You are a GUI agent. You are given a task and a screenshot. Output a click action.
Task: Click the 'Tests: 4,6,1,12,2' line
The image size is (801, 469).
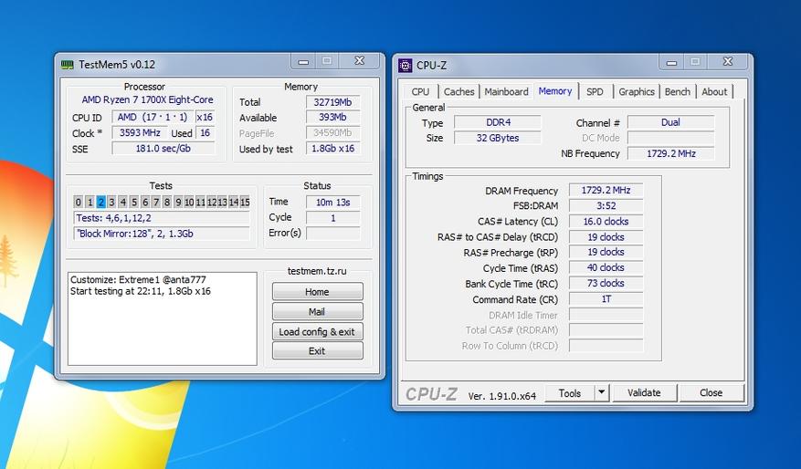point(162,218)
